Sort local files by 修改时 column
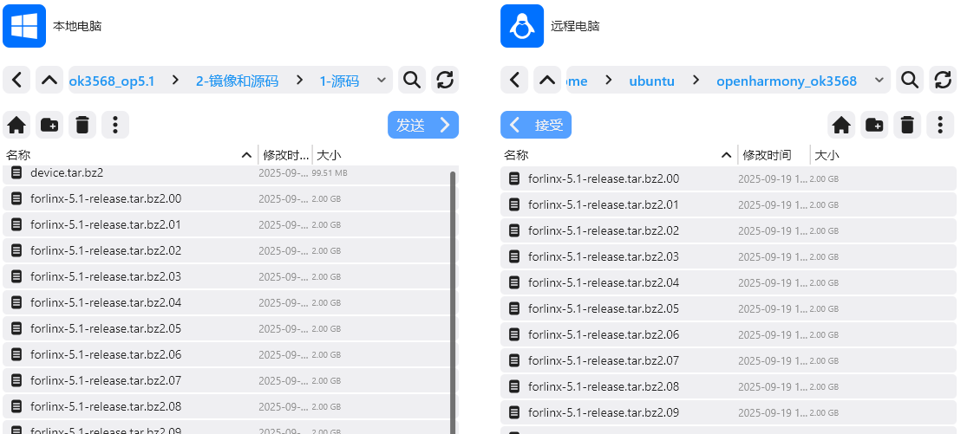Viewport: 967px width, 434px height. click(285, 155)
